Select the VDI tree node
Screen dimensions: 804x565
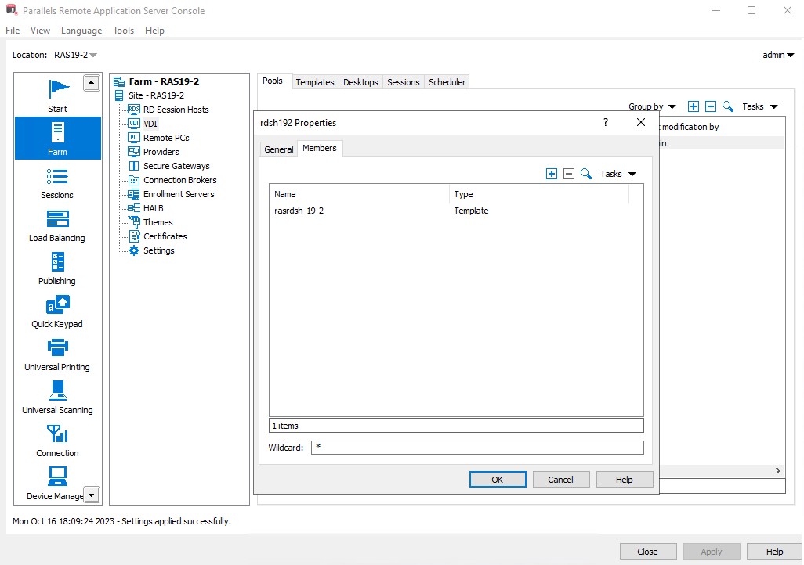point(143,124)
